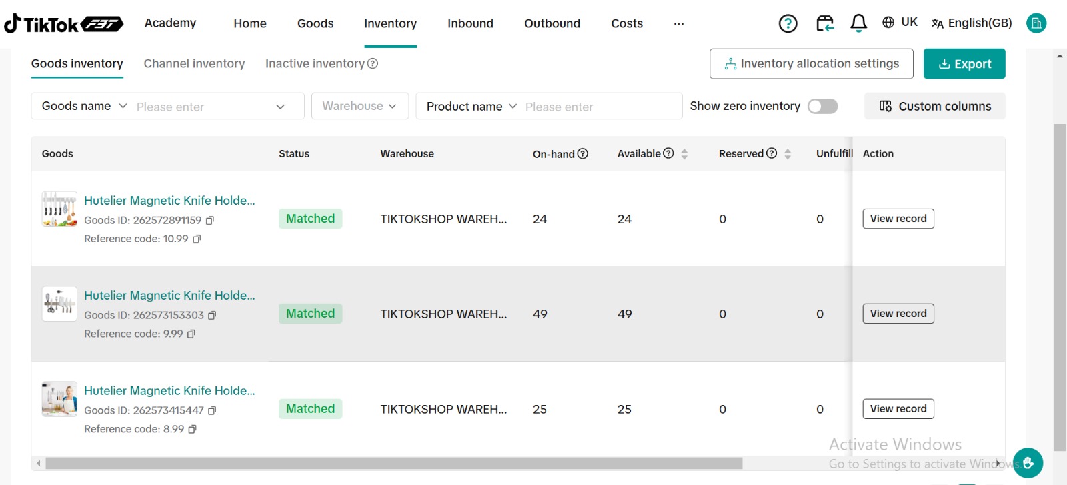1067x485 pixels.
Task: Open the Costs menu
Action: (627, 23)
